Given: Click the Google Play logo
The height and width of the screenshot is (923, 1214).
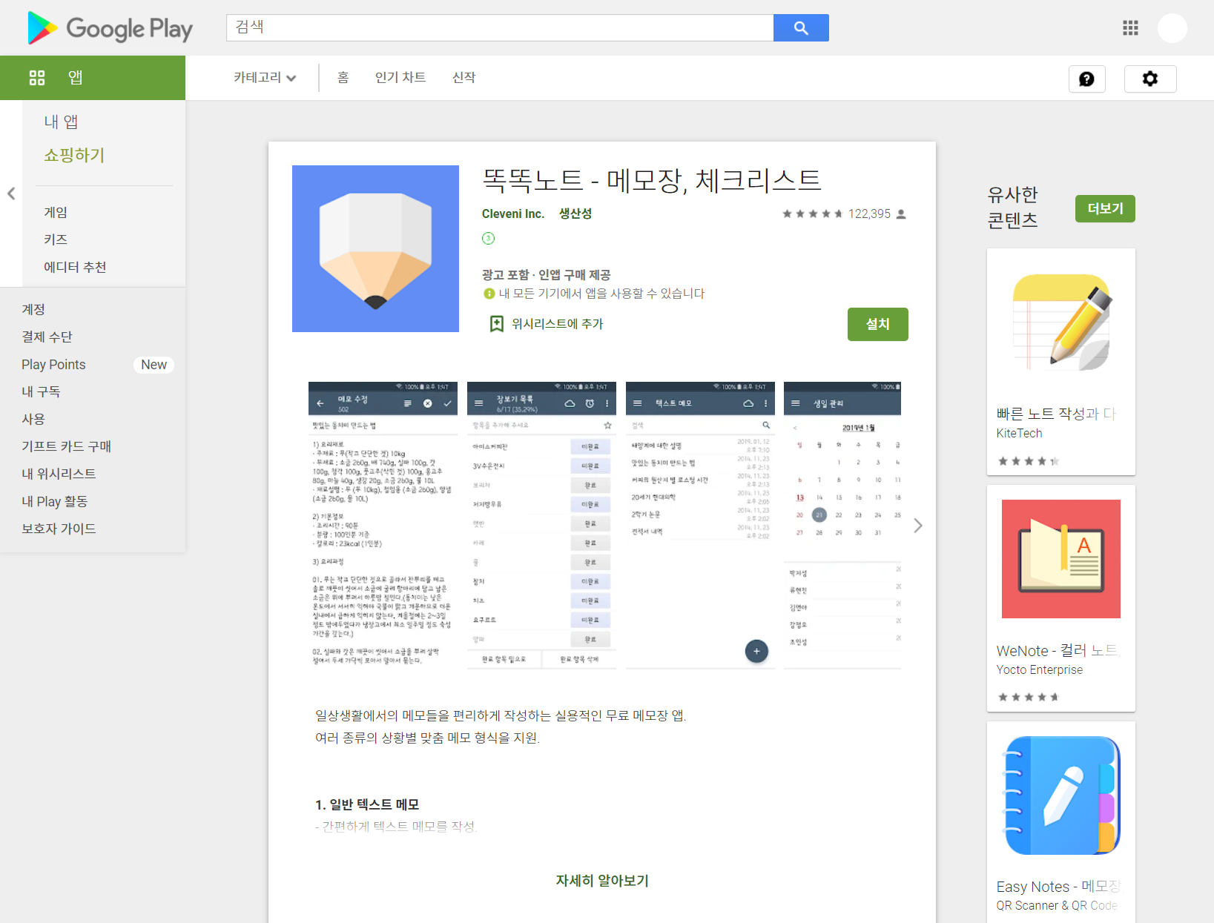Looking at the screenshot, I should 110,28.
